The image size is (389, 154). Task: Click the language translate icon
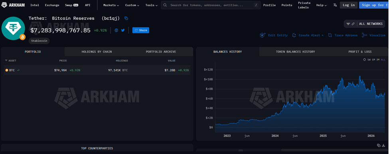coord(335,5)
